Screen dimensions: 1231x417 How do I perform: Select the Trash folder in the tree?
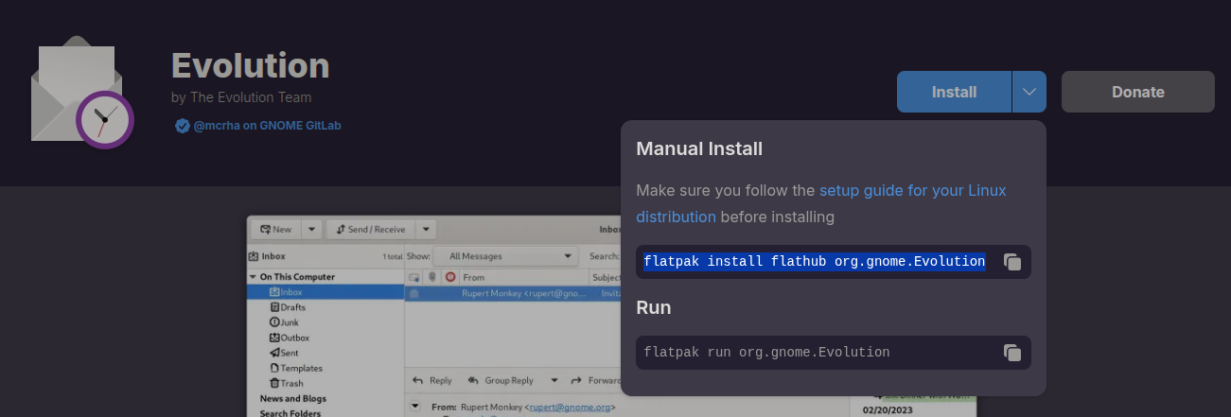286,383
